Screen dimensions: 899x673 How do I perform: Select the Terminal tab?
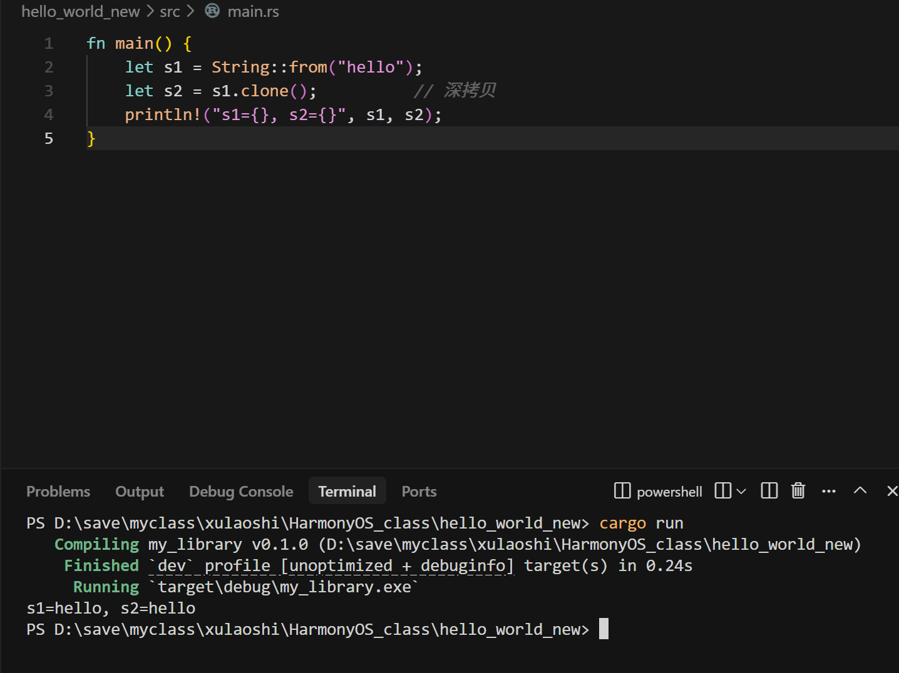pyautogui.click(x=347, y=492)
